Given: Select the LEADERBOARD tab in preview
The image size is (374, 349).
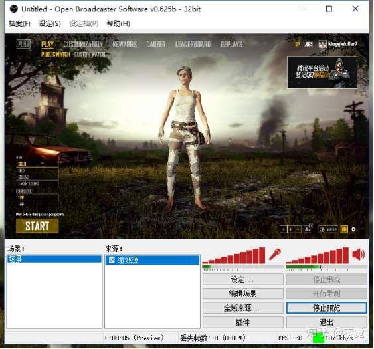Looking at the screenshot, I should tap(193, 44).
